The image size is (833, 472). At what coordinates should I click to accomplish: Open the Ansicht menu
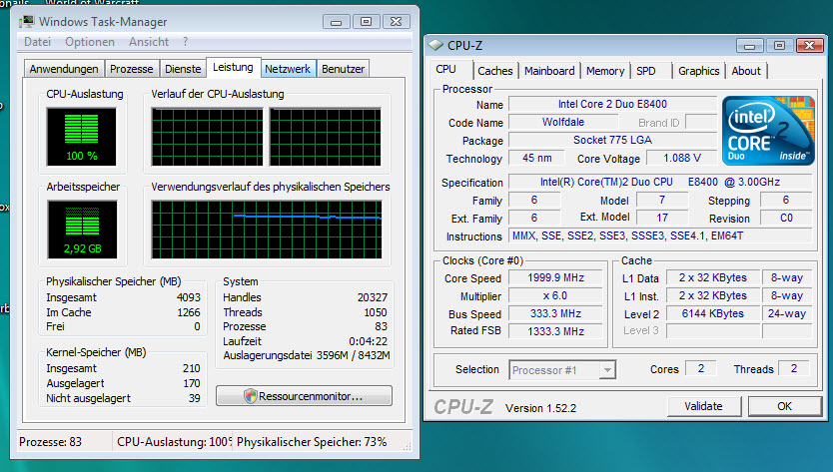coord(149,42)
